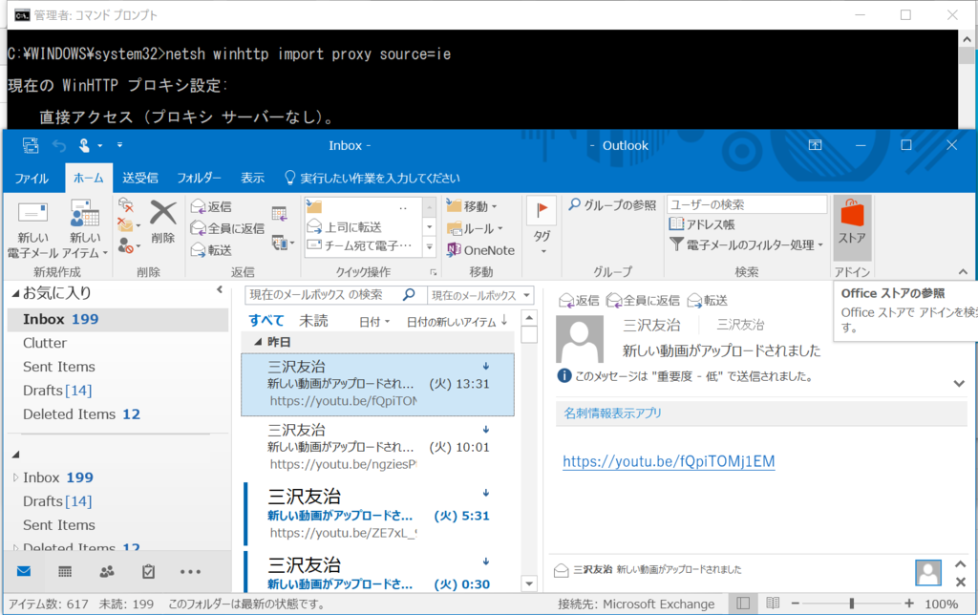Expand the quick steps gallery

[429, 247]
